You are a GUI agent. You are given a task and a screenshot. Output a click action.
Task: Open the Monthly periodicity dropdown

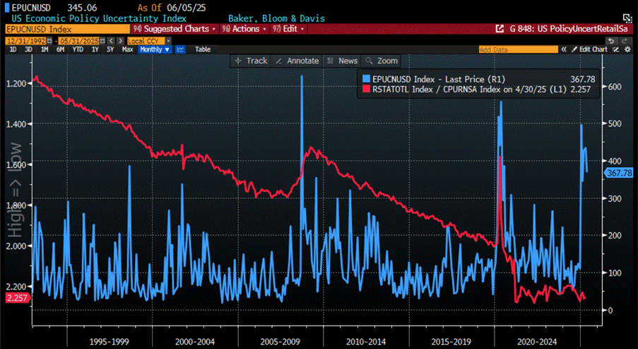[154, 49]
